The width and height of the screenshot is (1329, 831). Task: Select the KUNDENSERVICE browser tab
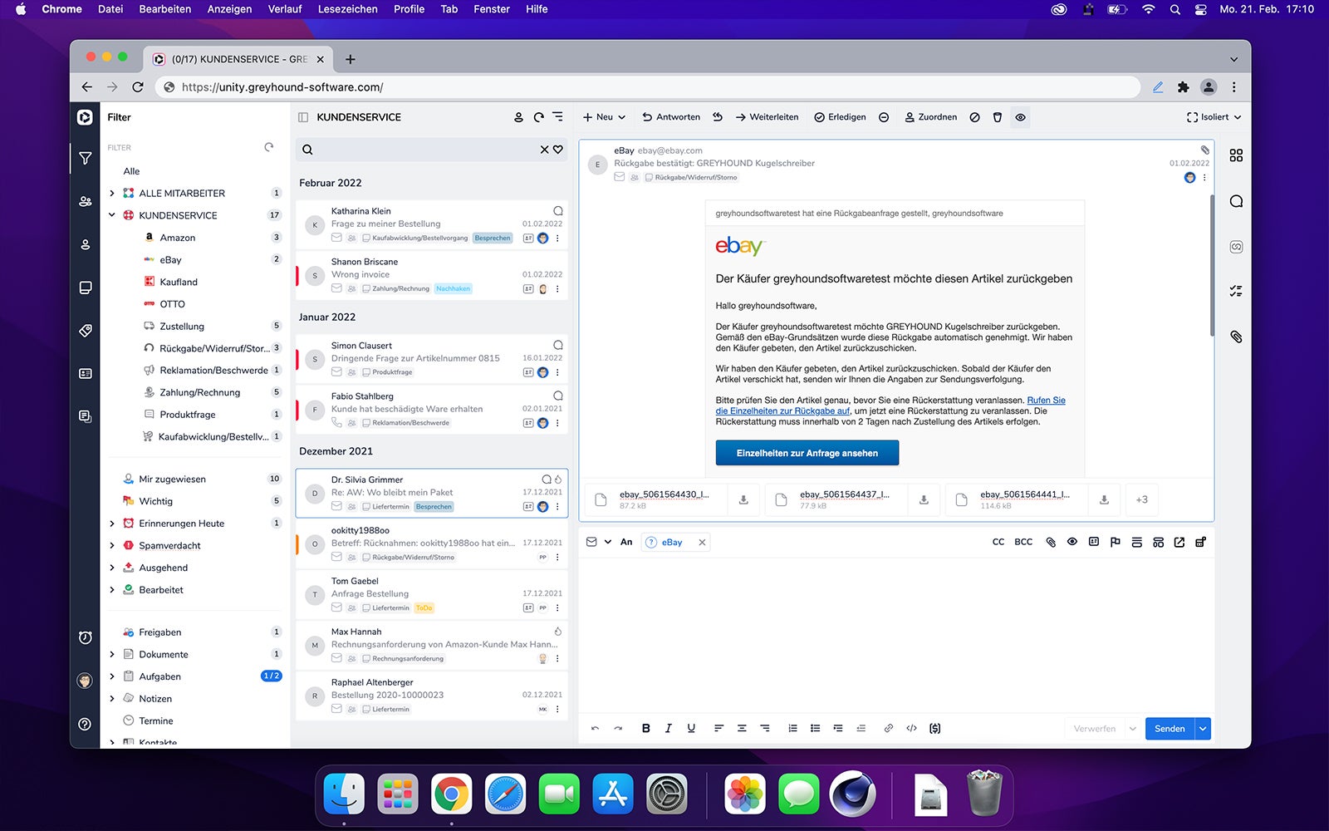pos(238,59)
